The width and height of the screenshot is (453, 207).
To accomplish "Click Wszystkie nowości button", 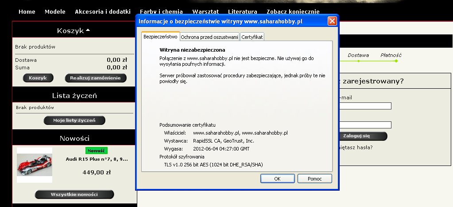I will (74, 194).
